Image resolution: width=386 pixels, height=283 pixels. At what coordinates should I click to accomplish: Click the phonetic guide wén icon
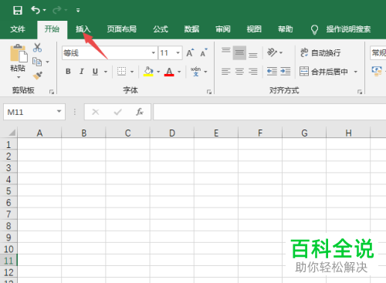coord(195,72)
